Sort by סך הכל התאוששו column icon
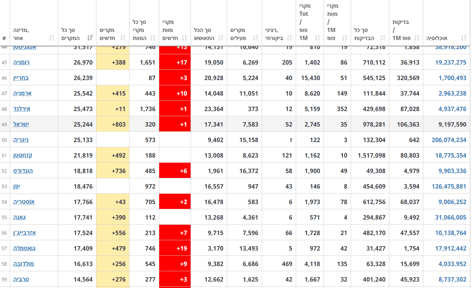The width and height of the screenshot is (475, 288). 221,38
